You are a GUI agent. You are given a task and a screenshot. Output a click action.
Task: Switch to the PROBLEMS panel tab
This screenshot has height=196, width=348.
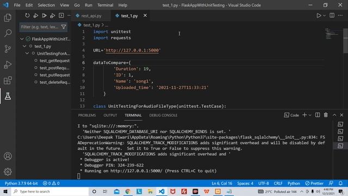pyautogui.click(x=87, y=115)
